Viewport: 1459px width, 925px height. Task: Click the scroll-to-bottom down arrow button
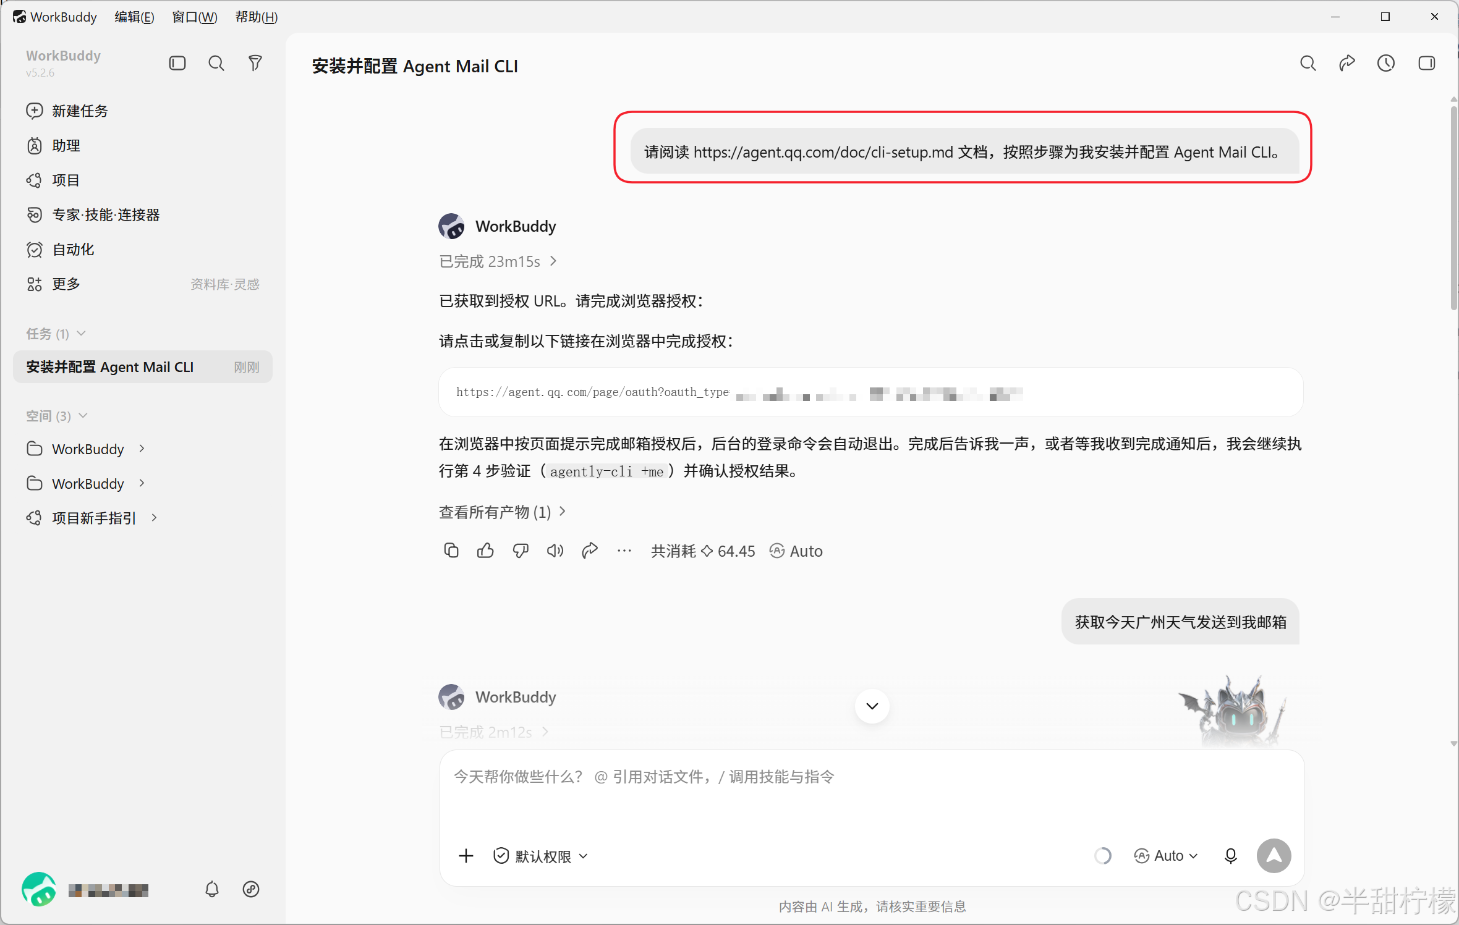pos(872,706)
